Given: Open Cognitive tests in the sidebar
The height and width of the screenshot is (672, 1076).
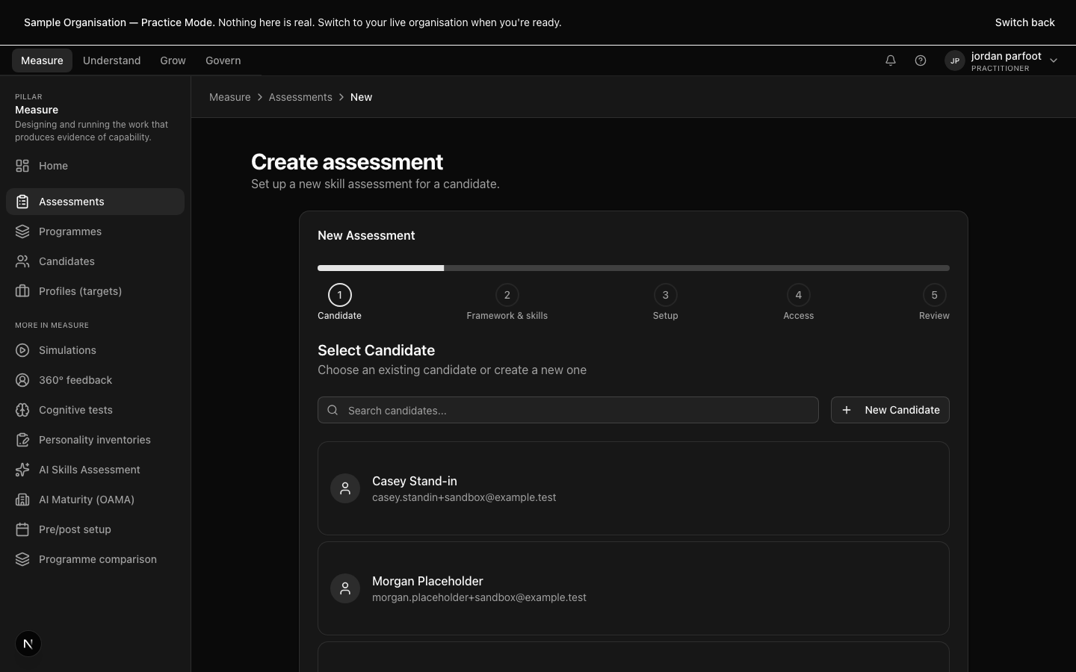Looking at the screenshot, I should (x=95, y=410).
